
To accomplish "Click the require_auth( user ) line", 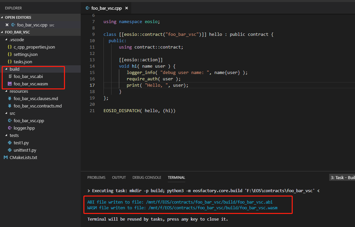I will (x=153, y=79).
